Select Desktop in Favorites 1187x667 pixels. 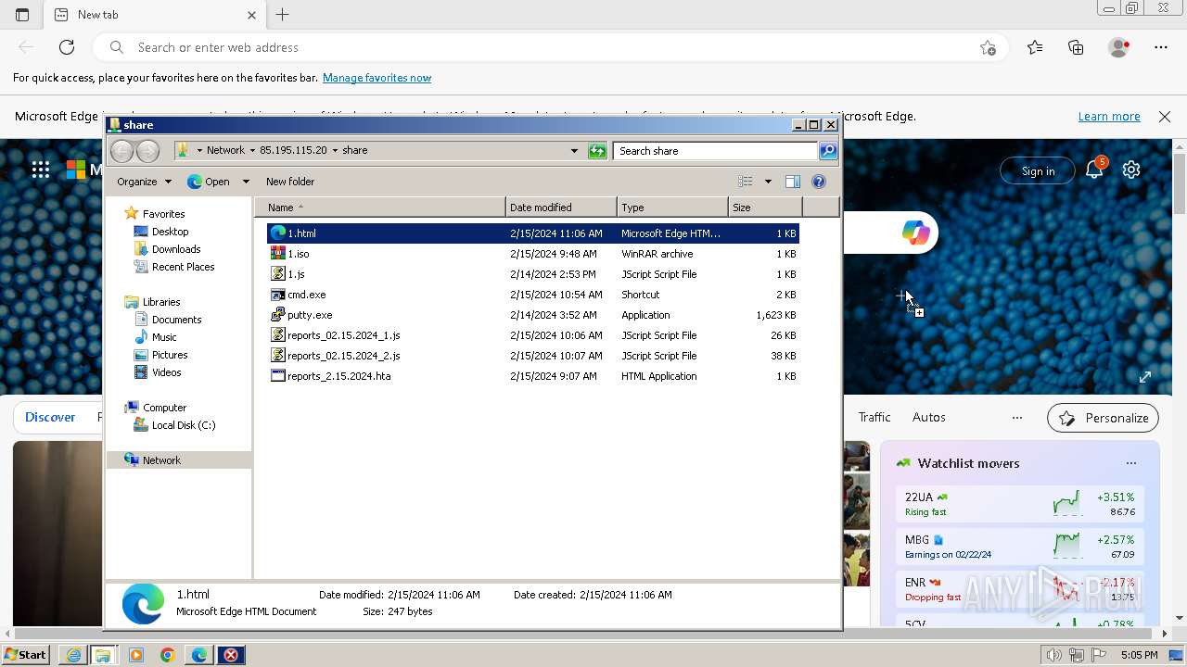pos(170,232)
